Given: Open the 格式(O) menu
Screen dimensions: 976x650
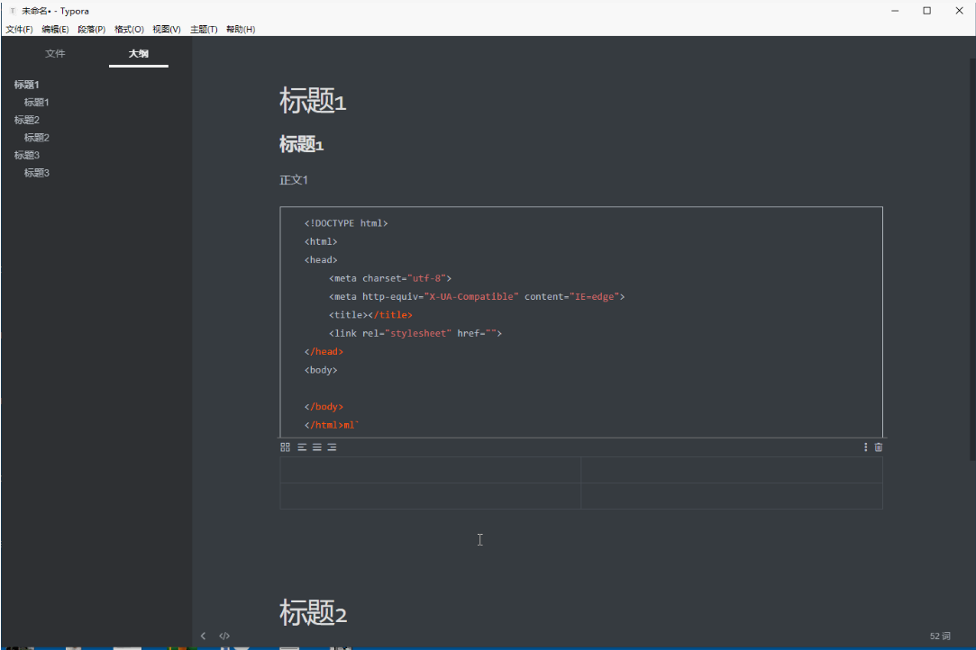Looking at the screenshot, I should click(x=129, y=29).
